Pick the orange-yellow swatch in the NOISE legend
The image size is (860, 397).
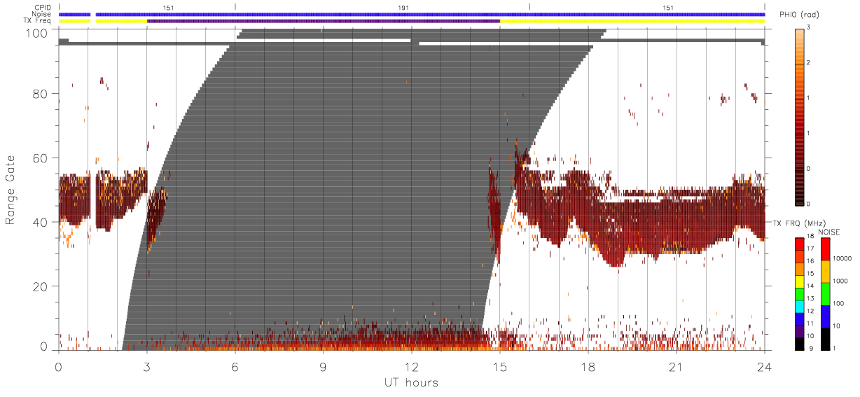pyautogui.click(x=825, y=272)
